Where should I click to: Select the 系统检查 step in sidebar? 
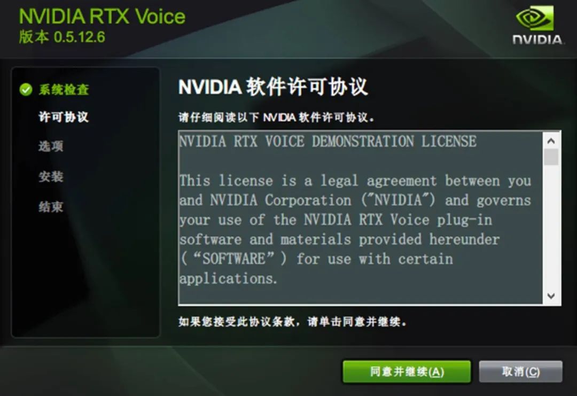pos(64,89)
